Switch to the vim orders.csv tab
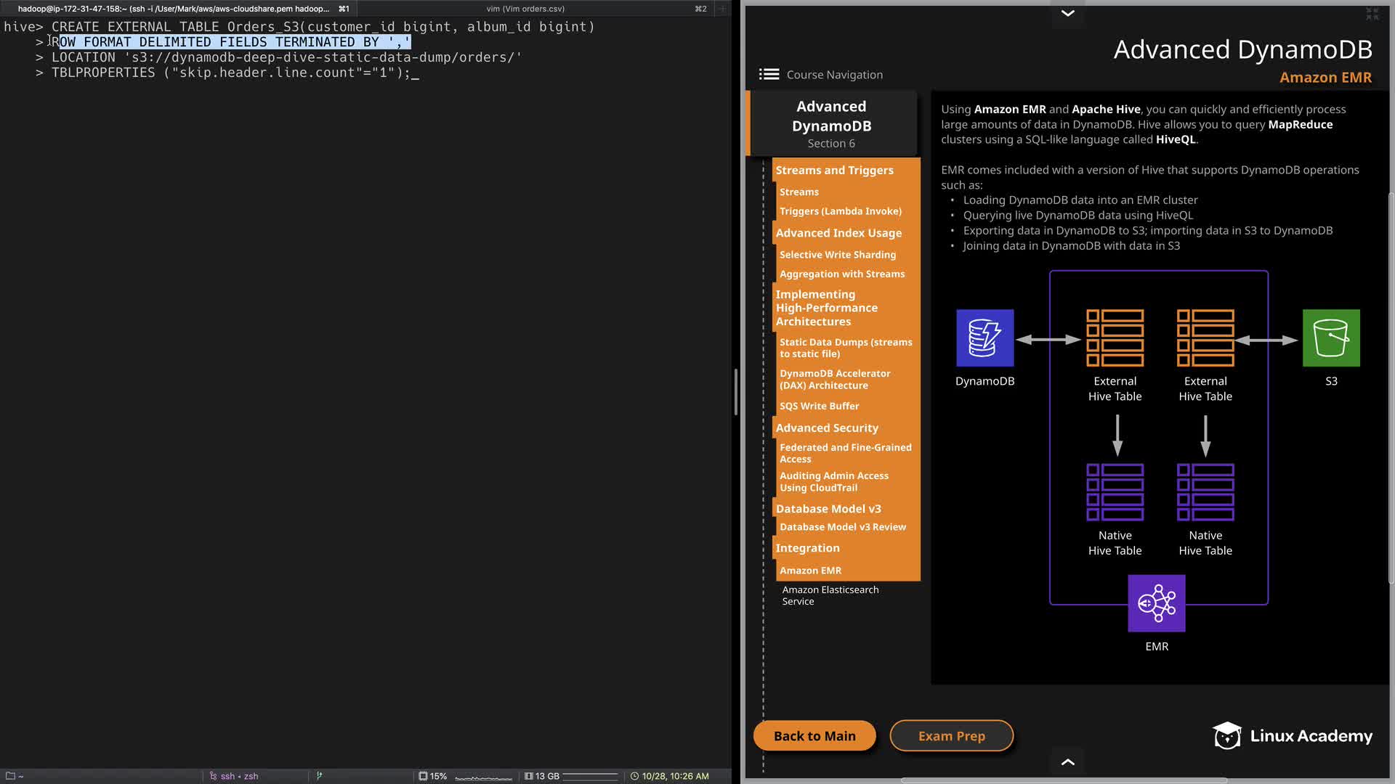 pos(525,9)
